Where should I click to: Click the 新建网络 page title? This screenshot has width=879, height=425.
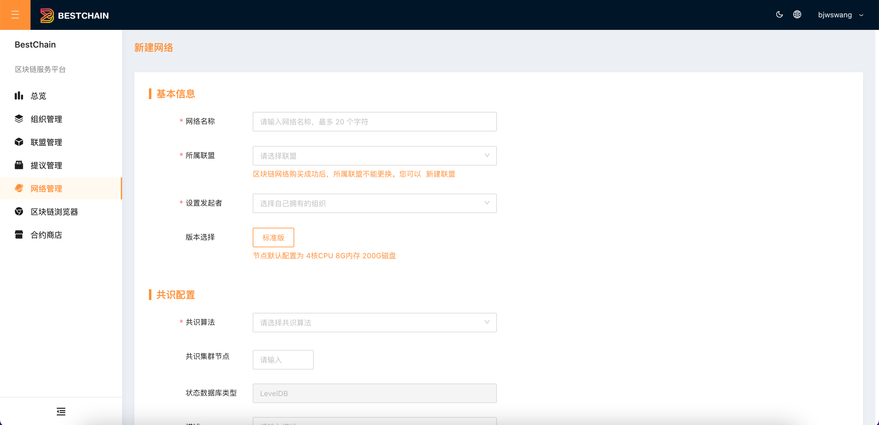pyautogui.click(x=154, y=47)
